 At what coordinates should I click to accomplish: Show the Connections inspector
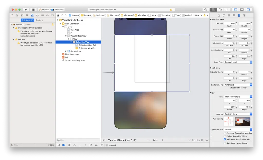244,15
